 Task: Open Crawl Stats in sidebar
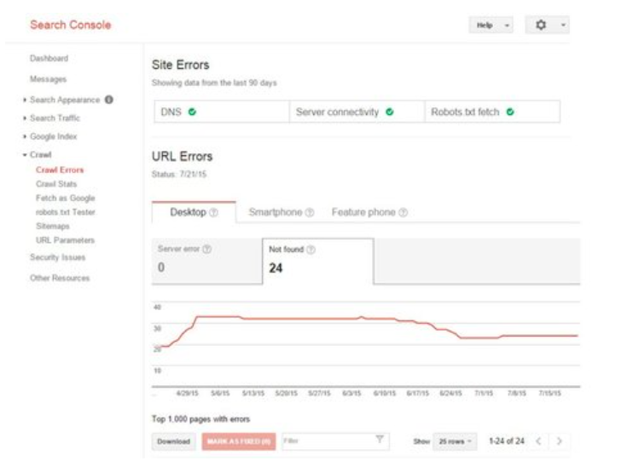(55, 184)
